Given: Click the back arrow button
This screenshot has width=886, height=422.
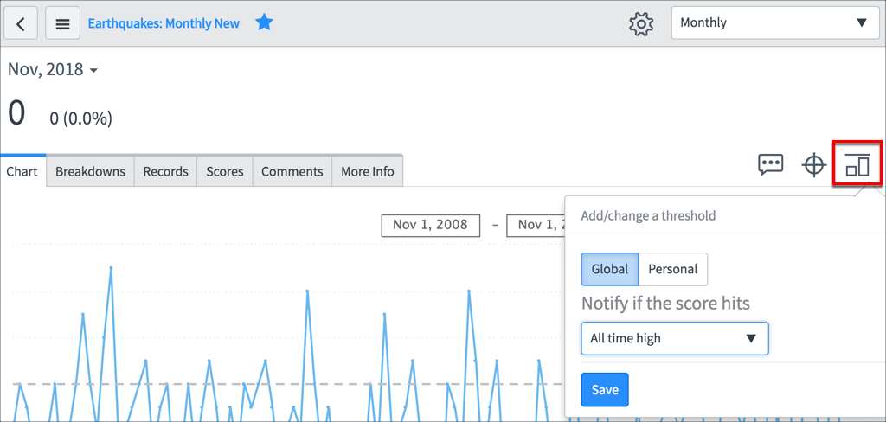Looking at the screenshot, I should 21,23.
